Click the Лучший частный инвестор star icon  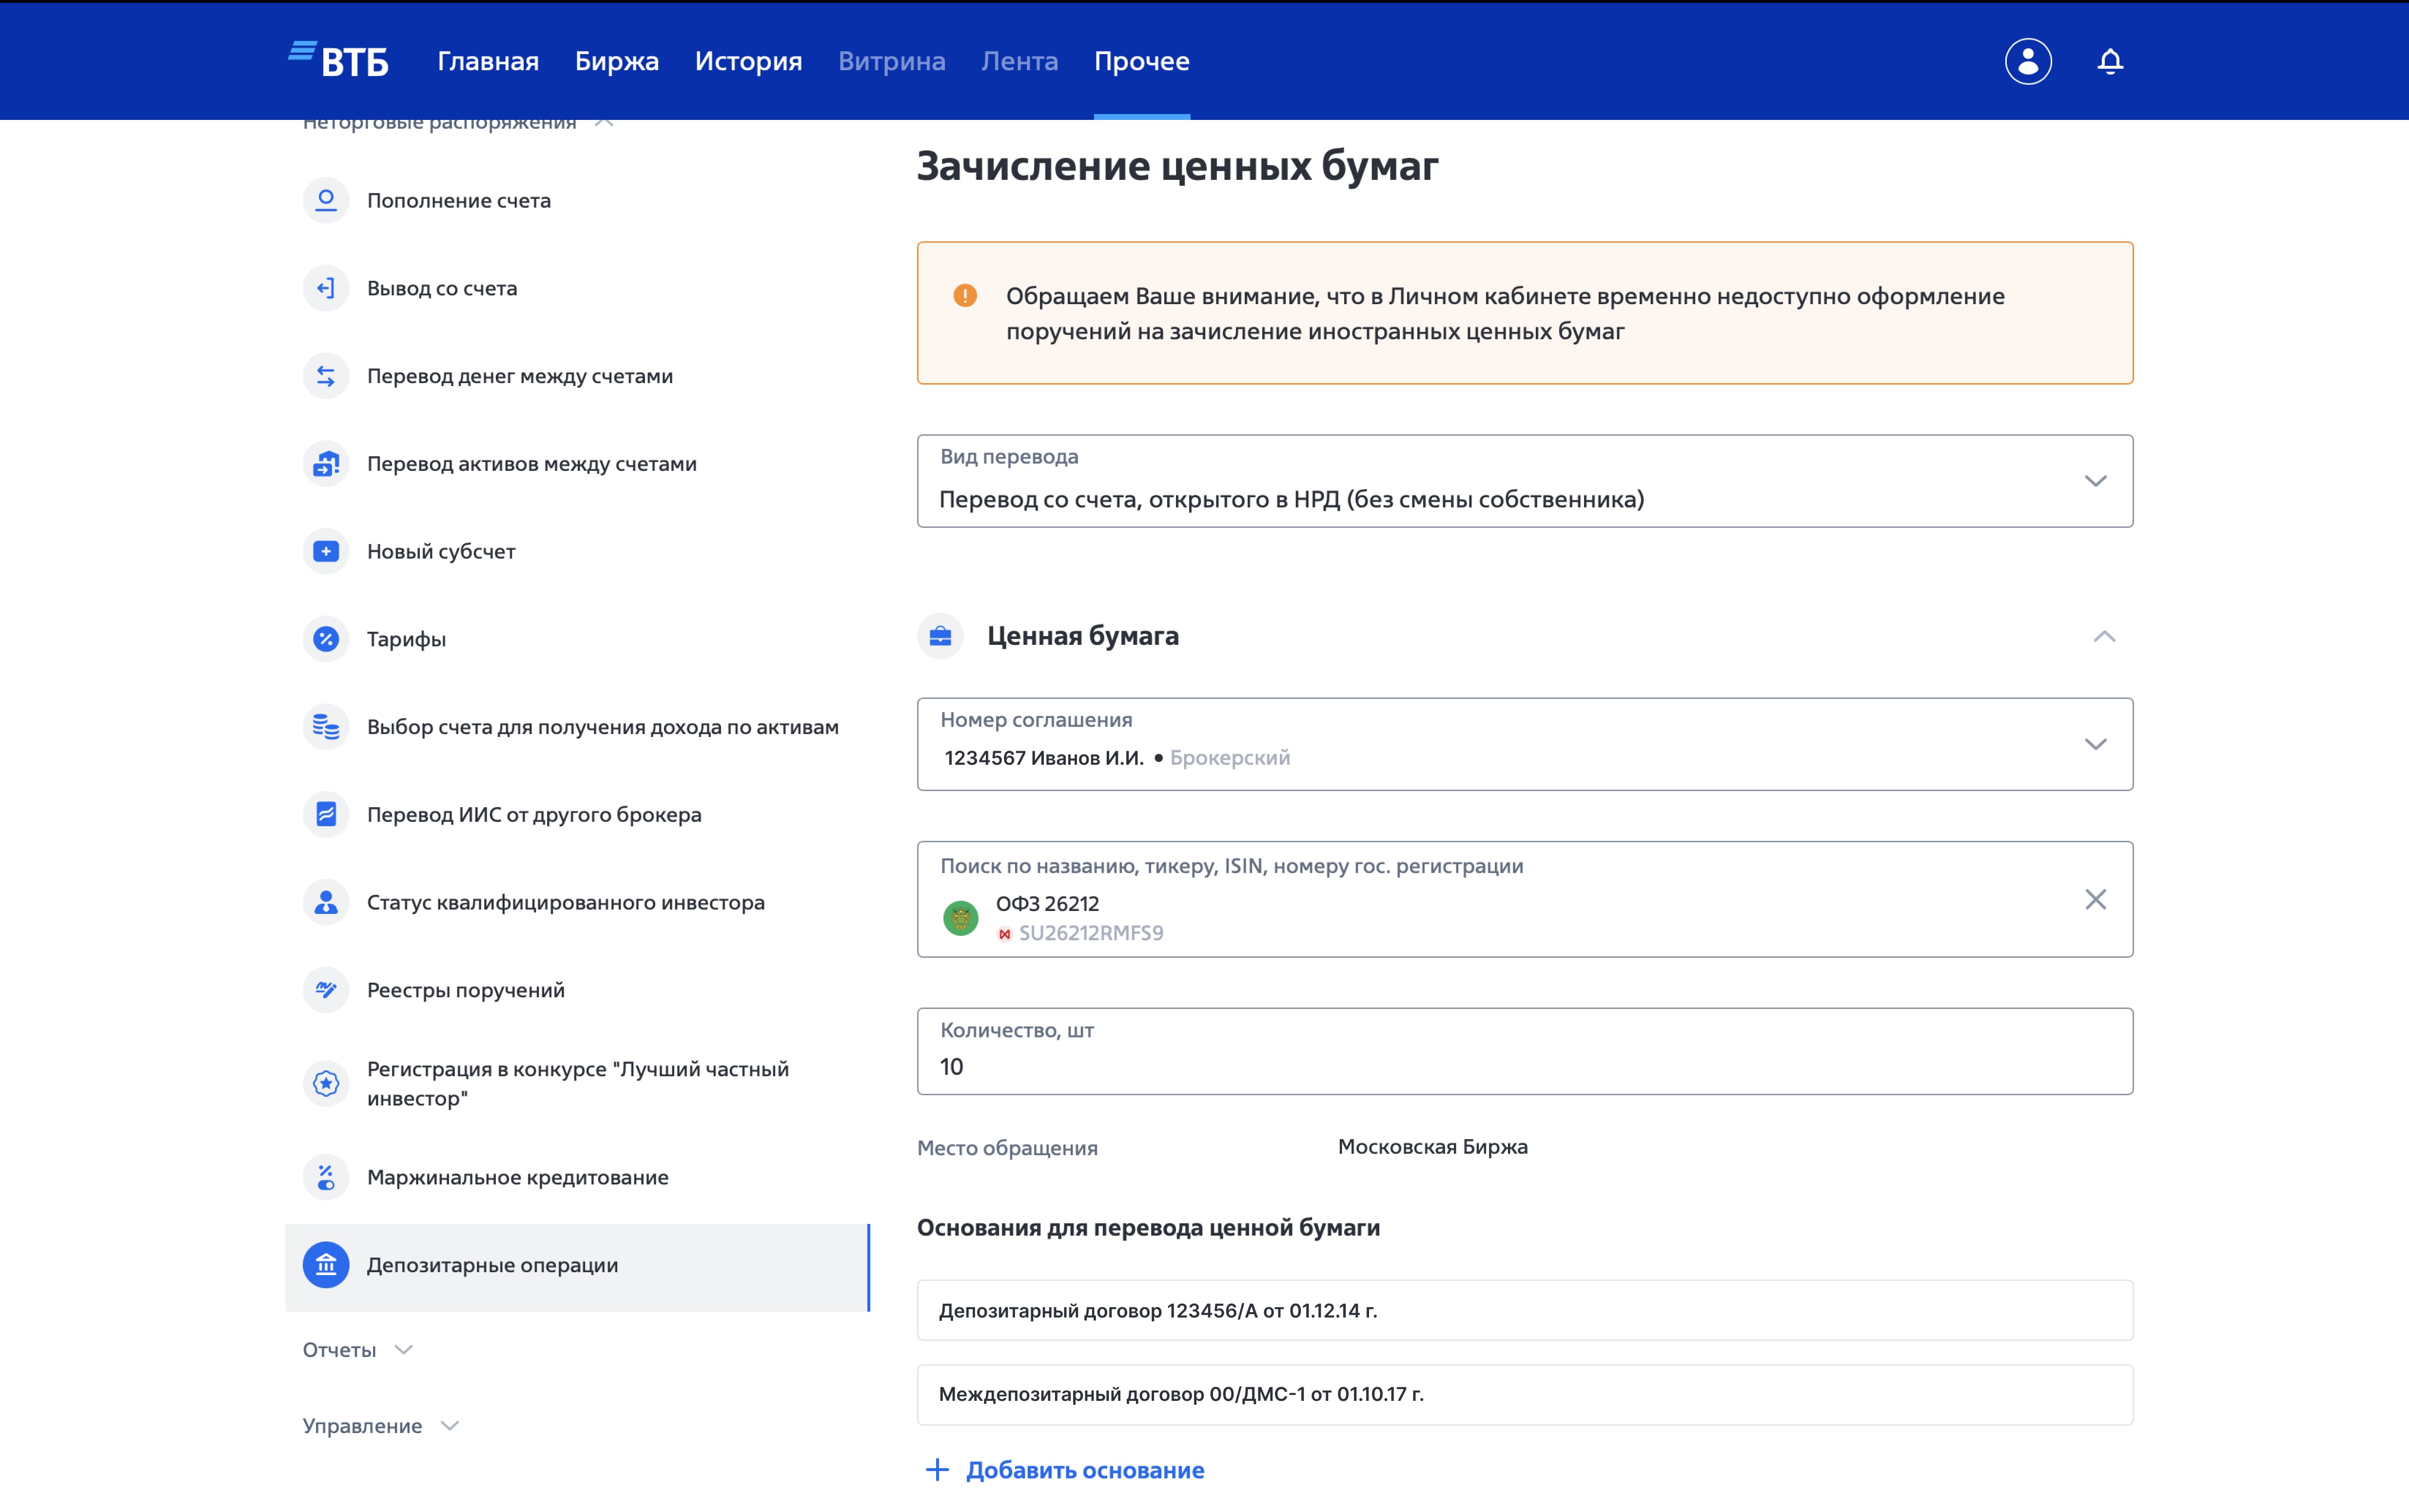click(326, 1083)
